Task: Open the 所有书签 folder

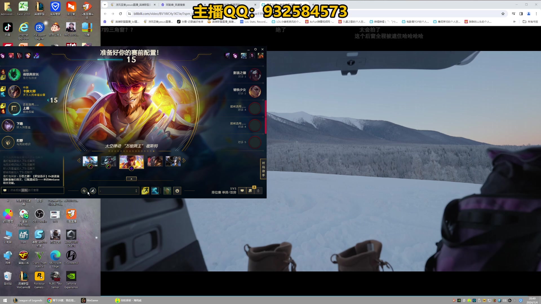Action: click(530, 21)
